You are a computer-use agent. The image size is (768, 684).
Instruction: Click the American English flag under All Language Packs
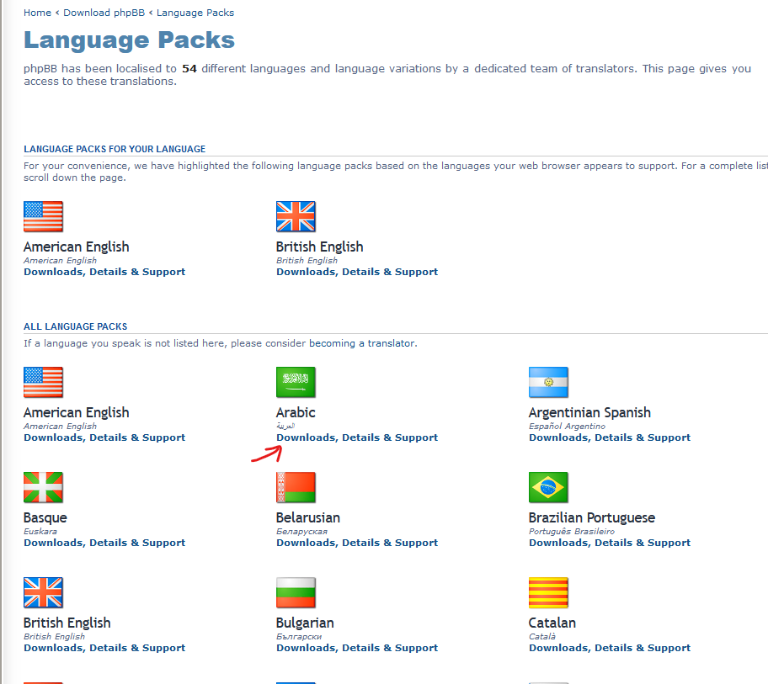pos(43,382)
